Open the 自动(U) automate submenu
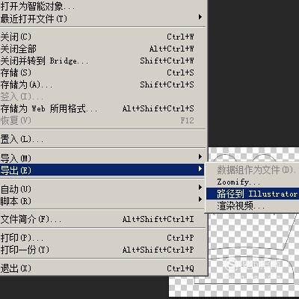 pos(102,189)
